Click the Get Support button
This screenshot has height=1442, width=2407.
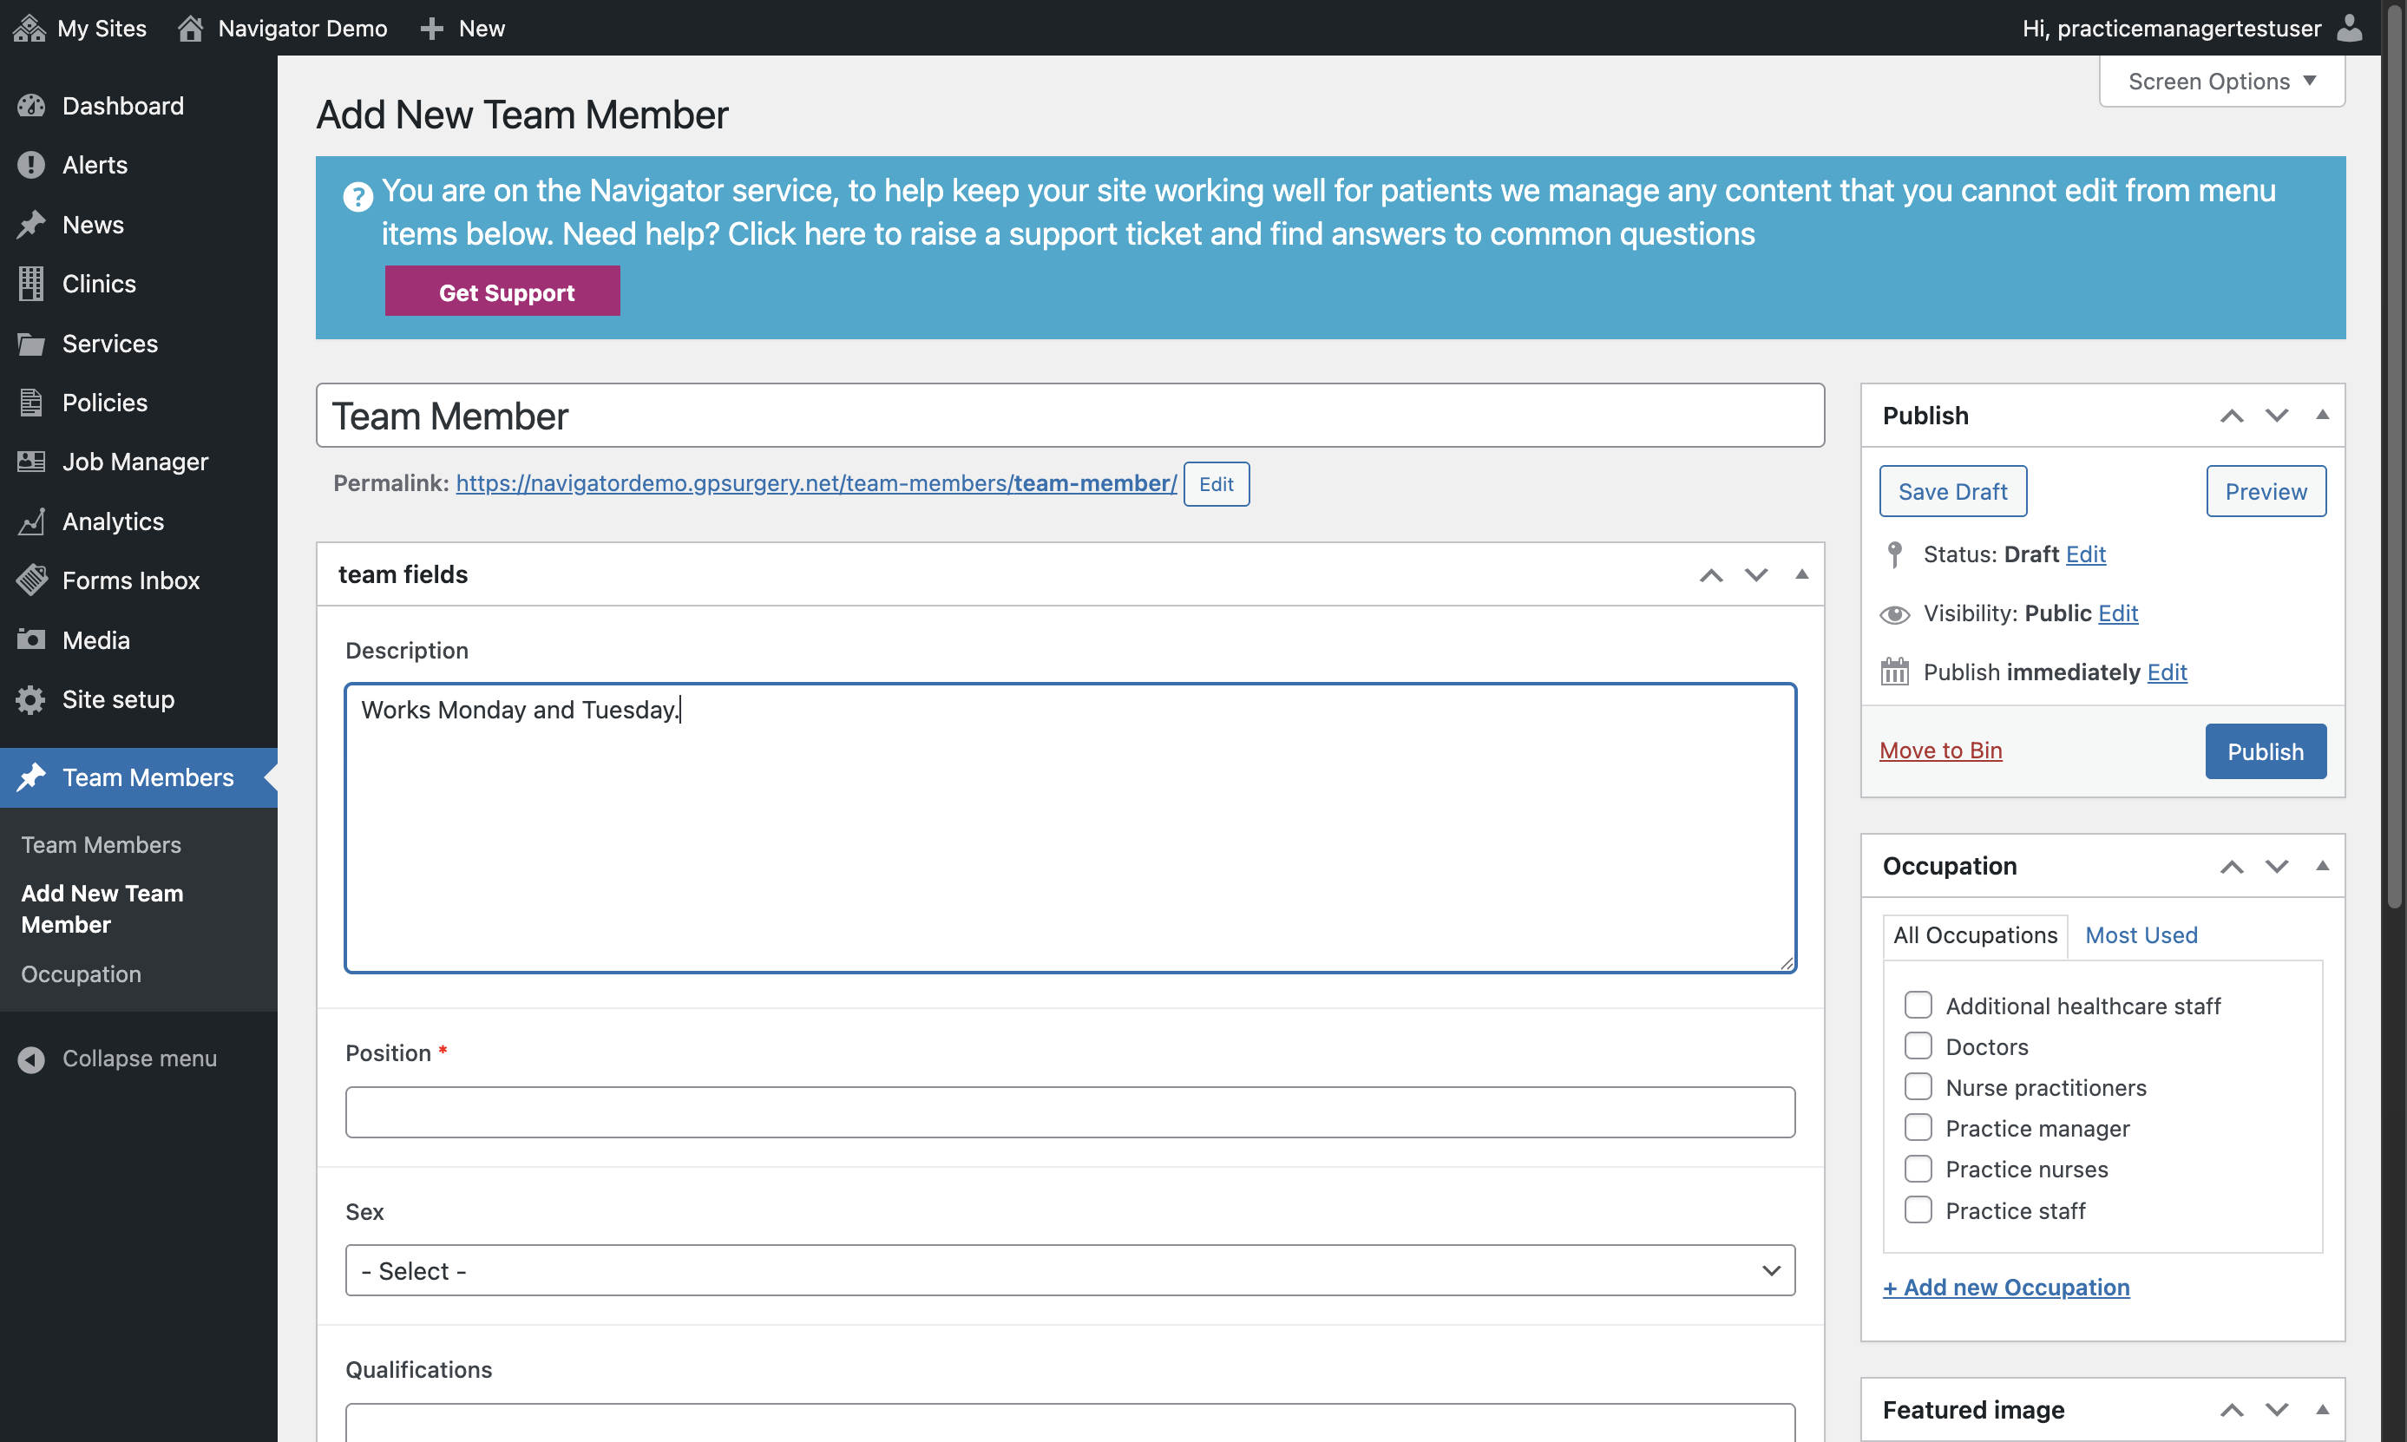[502, 292]
